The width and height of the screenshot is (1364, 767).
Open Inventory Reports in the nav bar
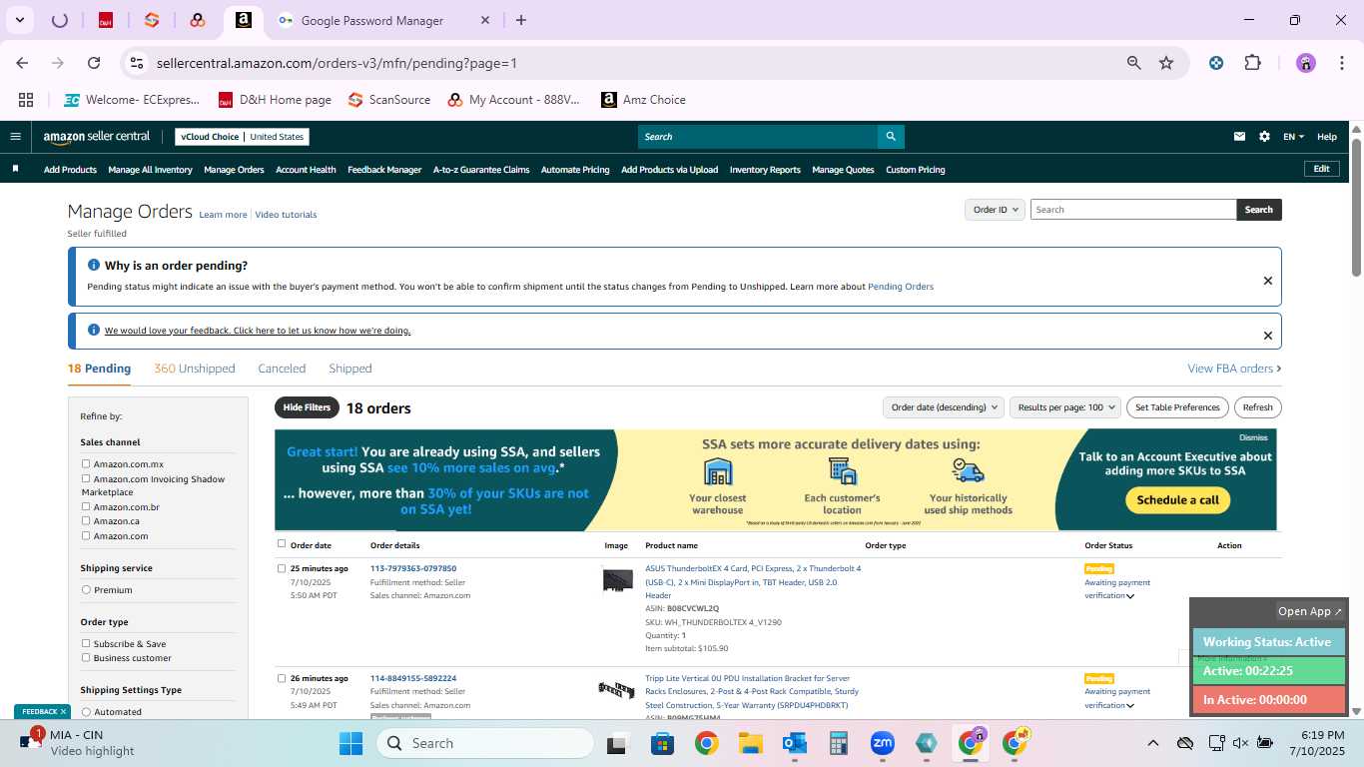coord(765,170)
